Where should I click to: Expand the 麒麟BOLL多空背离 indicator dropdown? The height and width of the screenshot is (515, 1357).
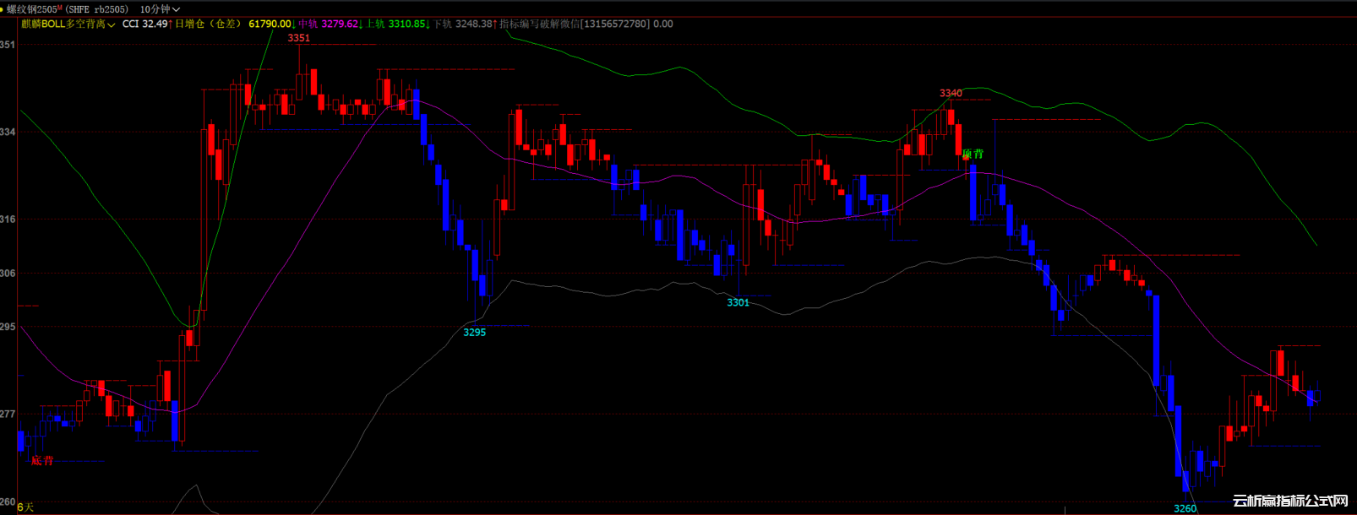[68, 24]
